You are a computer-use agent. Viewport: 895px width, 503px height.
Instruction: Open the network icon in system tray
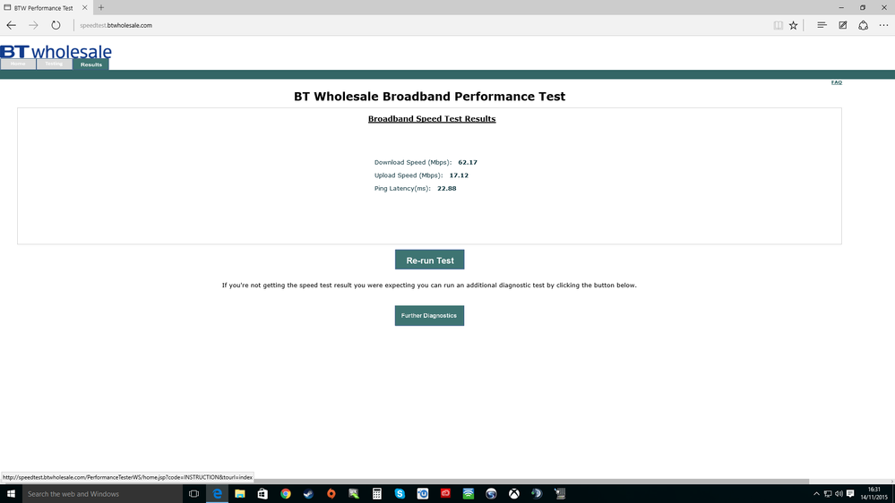(828, 494)
